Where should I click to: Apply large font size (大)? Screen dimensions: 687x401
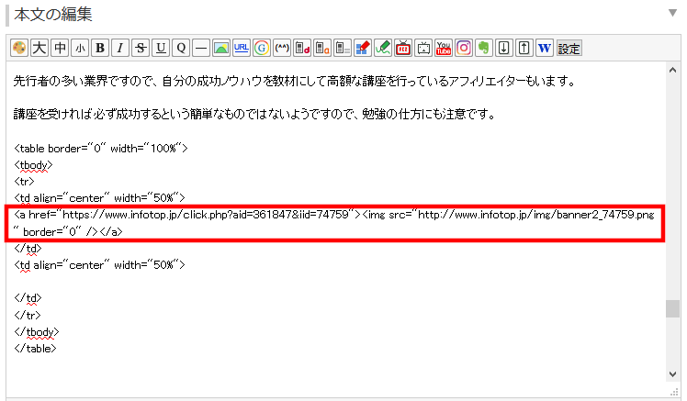pos(39,48)
